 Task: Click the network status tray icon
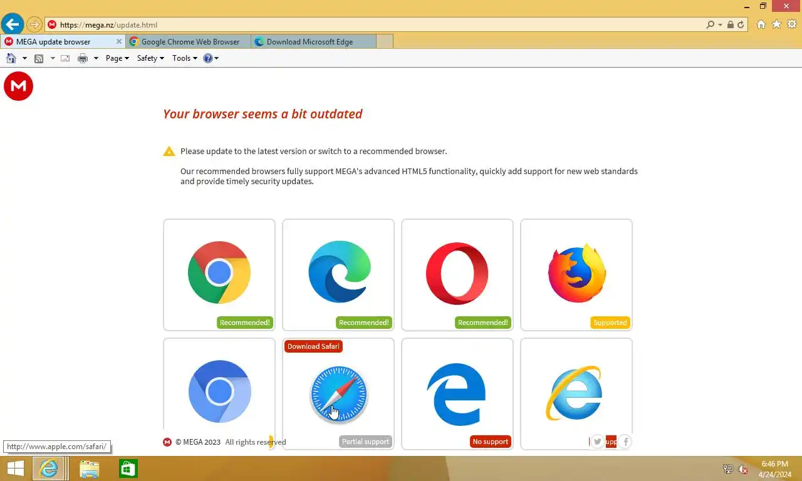[x=728, y=469]
